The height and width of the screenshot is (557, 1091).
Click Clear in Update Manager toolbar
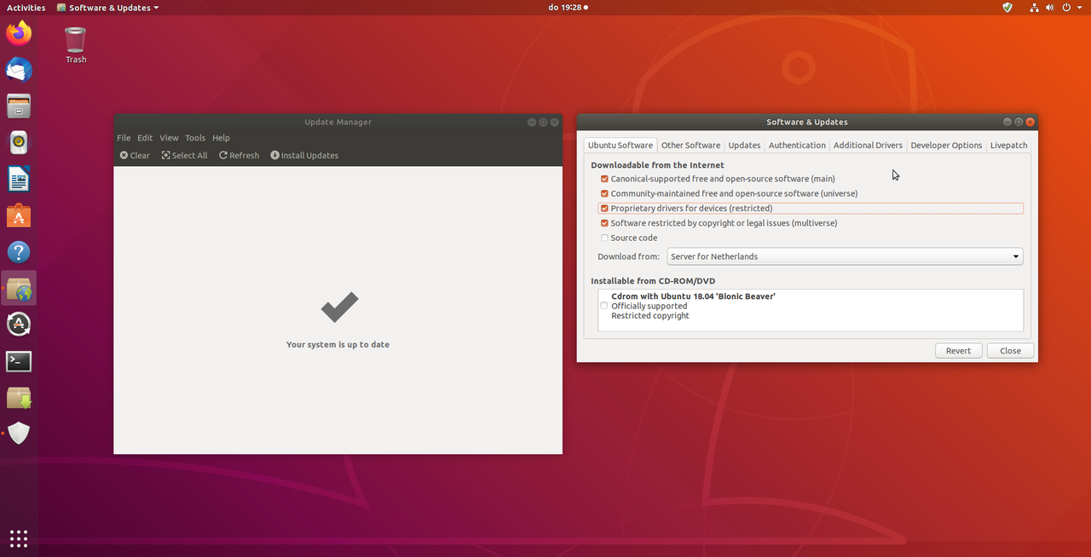pos(135,155)
